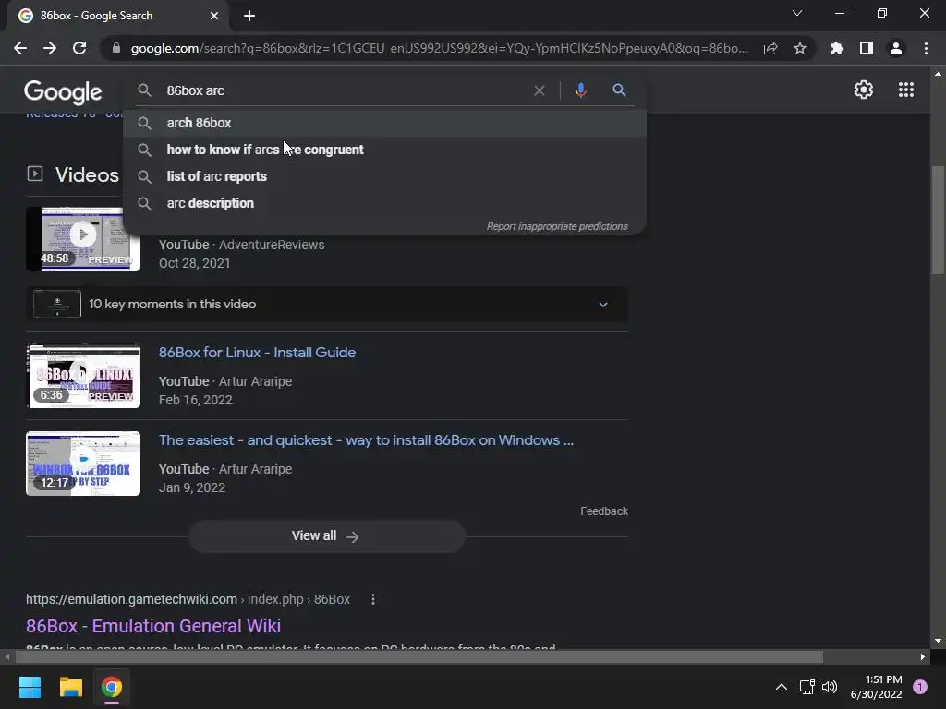This screenshot has width=946, height=709.
Task: Click the scroll right arrow
Action: 923,656
